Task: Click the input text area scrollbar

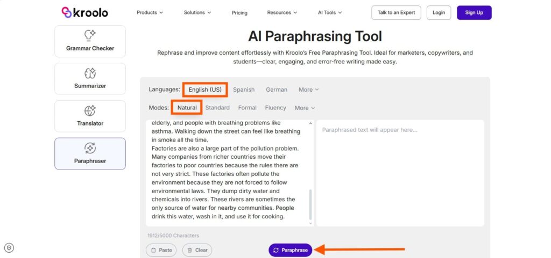Action: coord(310,204)
